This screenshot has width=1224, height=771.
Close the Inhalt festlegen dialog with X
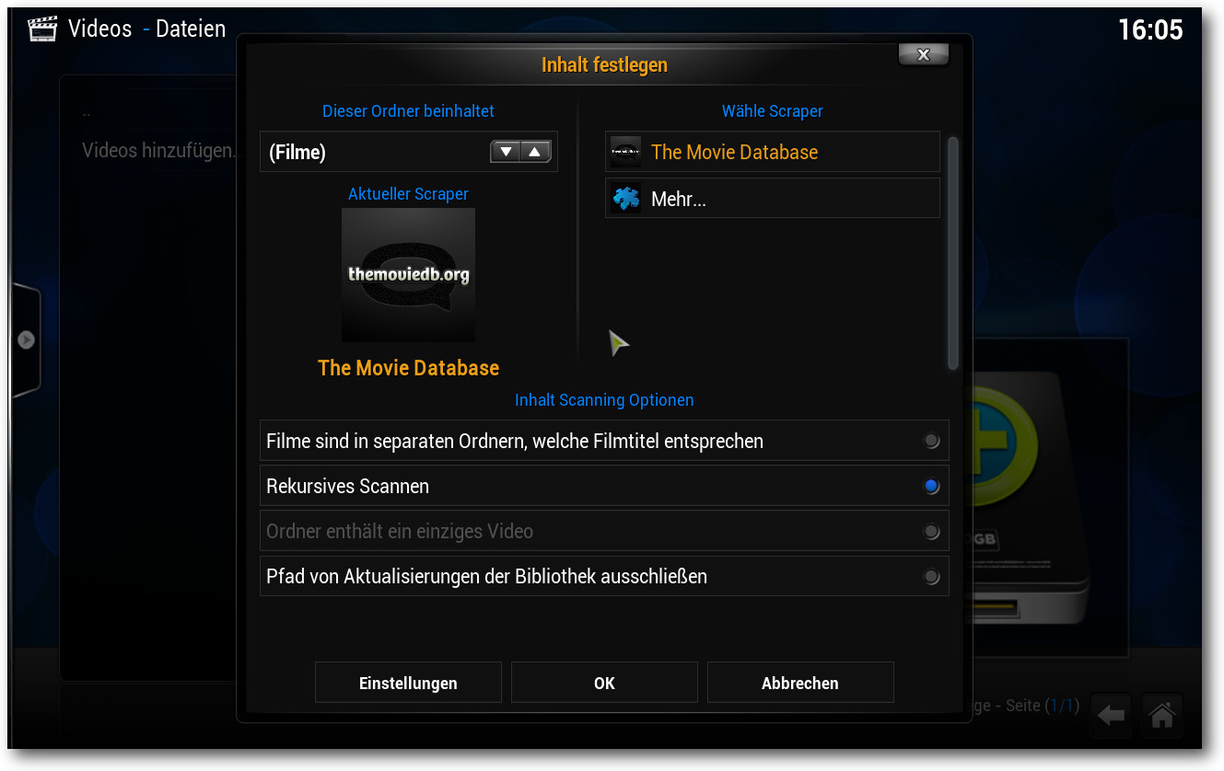point(924,54)
